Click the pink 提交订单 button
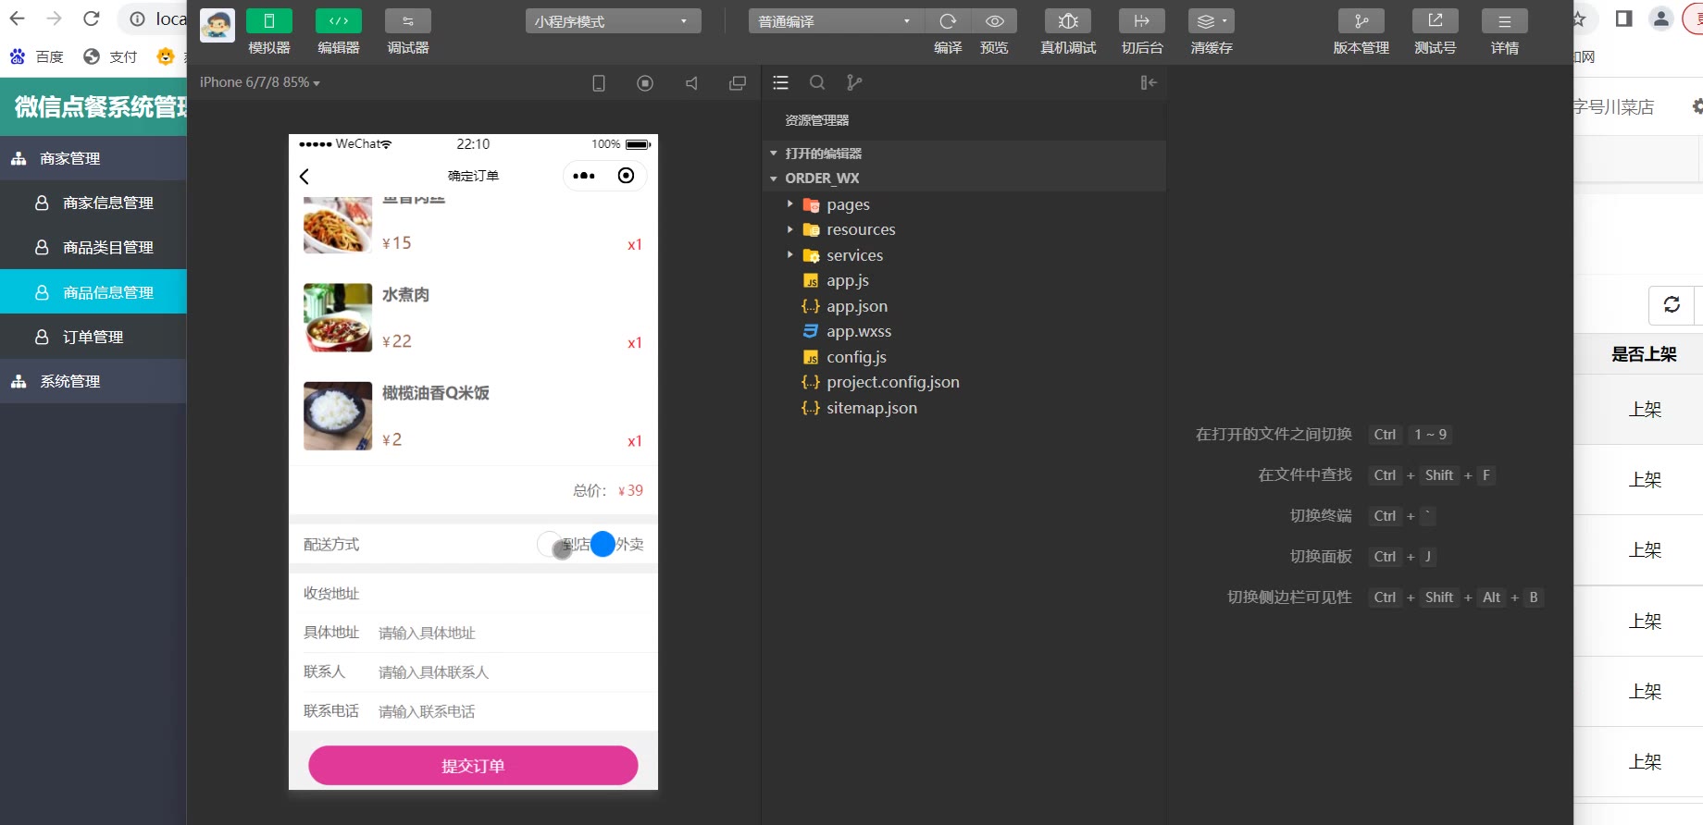This screenshot has width=1703, height=825. click(x=473, y=766)
